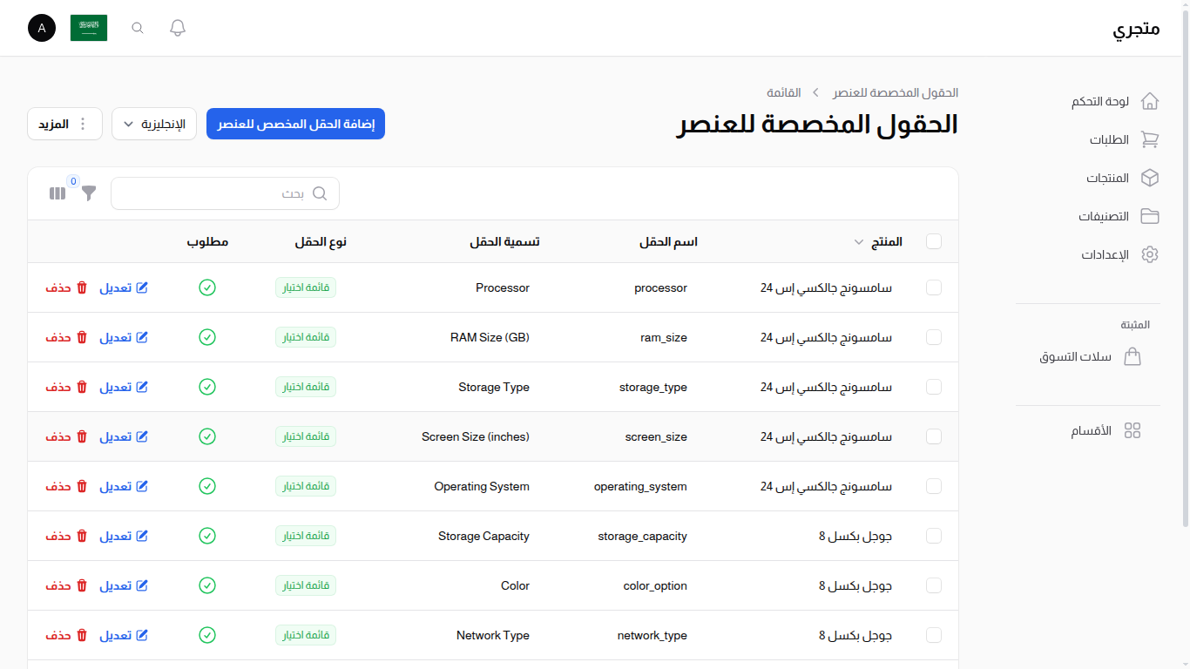Viewport: 1190px width, 669px height.
Task: Click تعديل on the ram_size row
Action: [124, 337]
